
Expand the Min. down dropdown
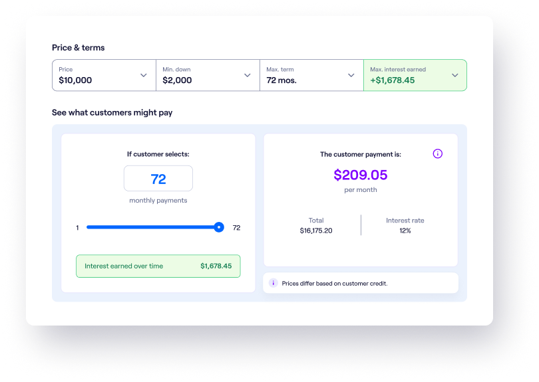(208, 75)
